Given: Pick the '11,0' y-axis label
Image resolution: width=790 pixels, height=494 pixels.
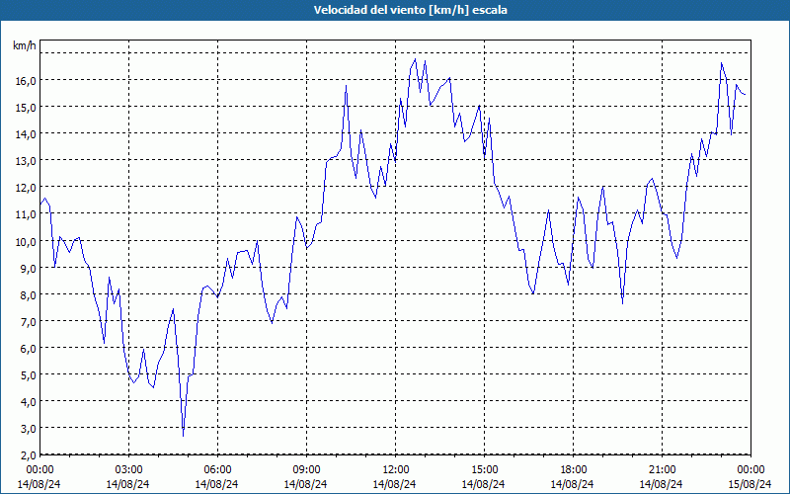Looking at the screenshot, I should click(26, 214).
